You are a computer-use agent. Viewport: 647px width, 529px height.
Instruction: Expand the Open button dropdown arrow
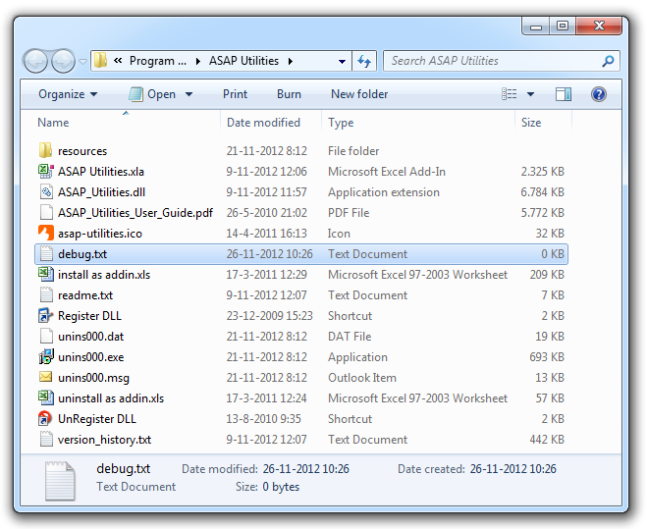coord(189,94)
